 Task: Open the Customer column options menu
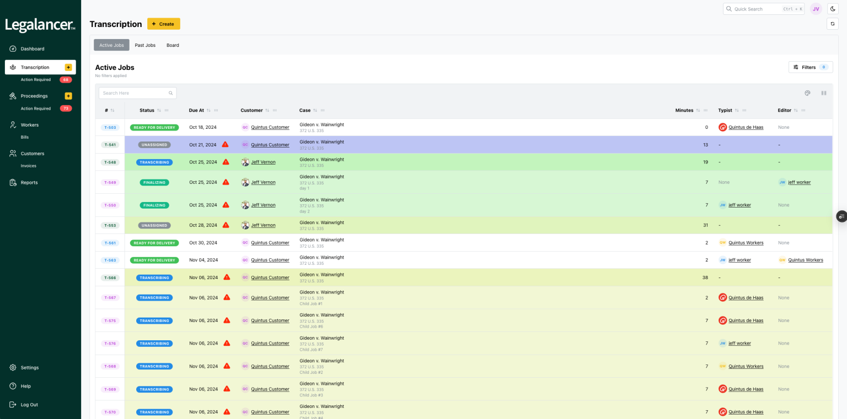[275, 111]
